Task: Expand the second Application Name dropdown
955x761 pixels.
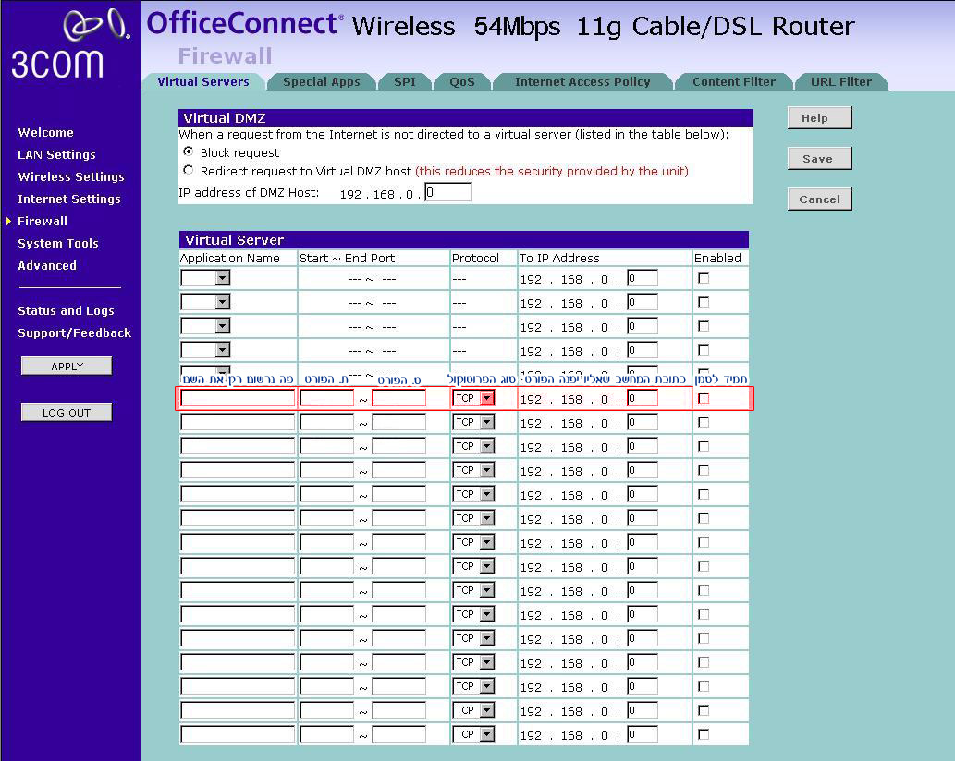Action: [222, 302]
